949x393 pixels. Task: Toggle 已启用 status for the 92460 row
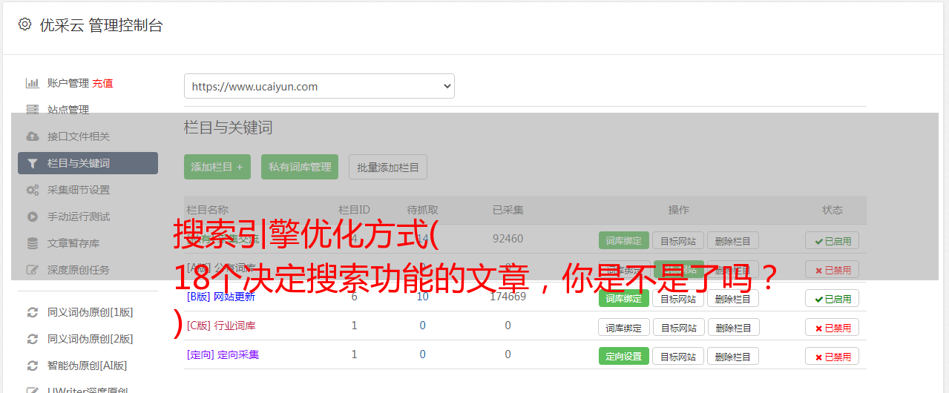pos(832,241)
